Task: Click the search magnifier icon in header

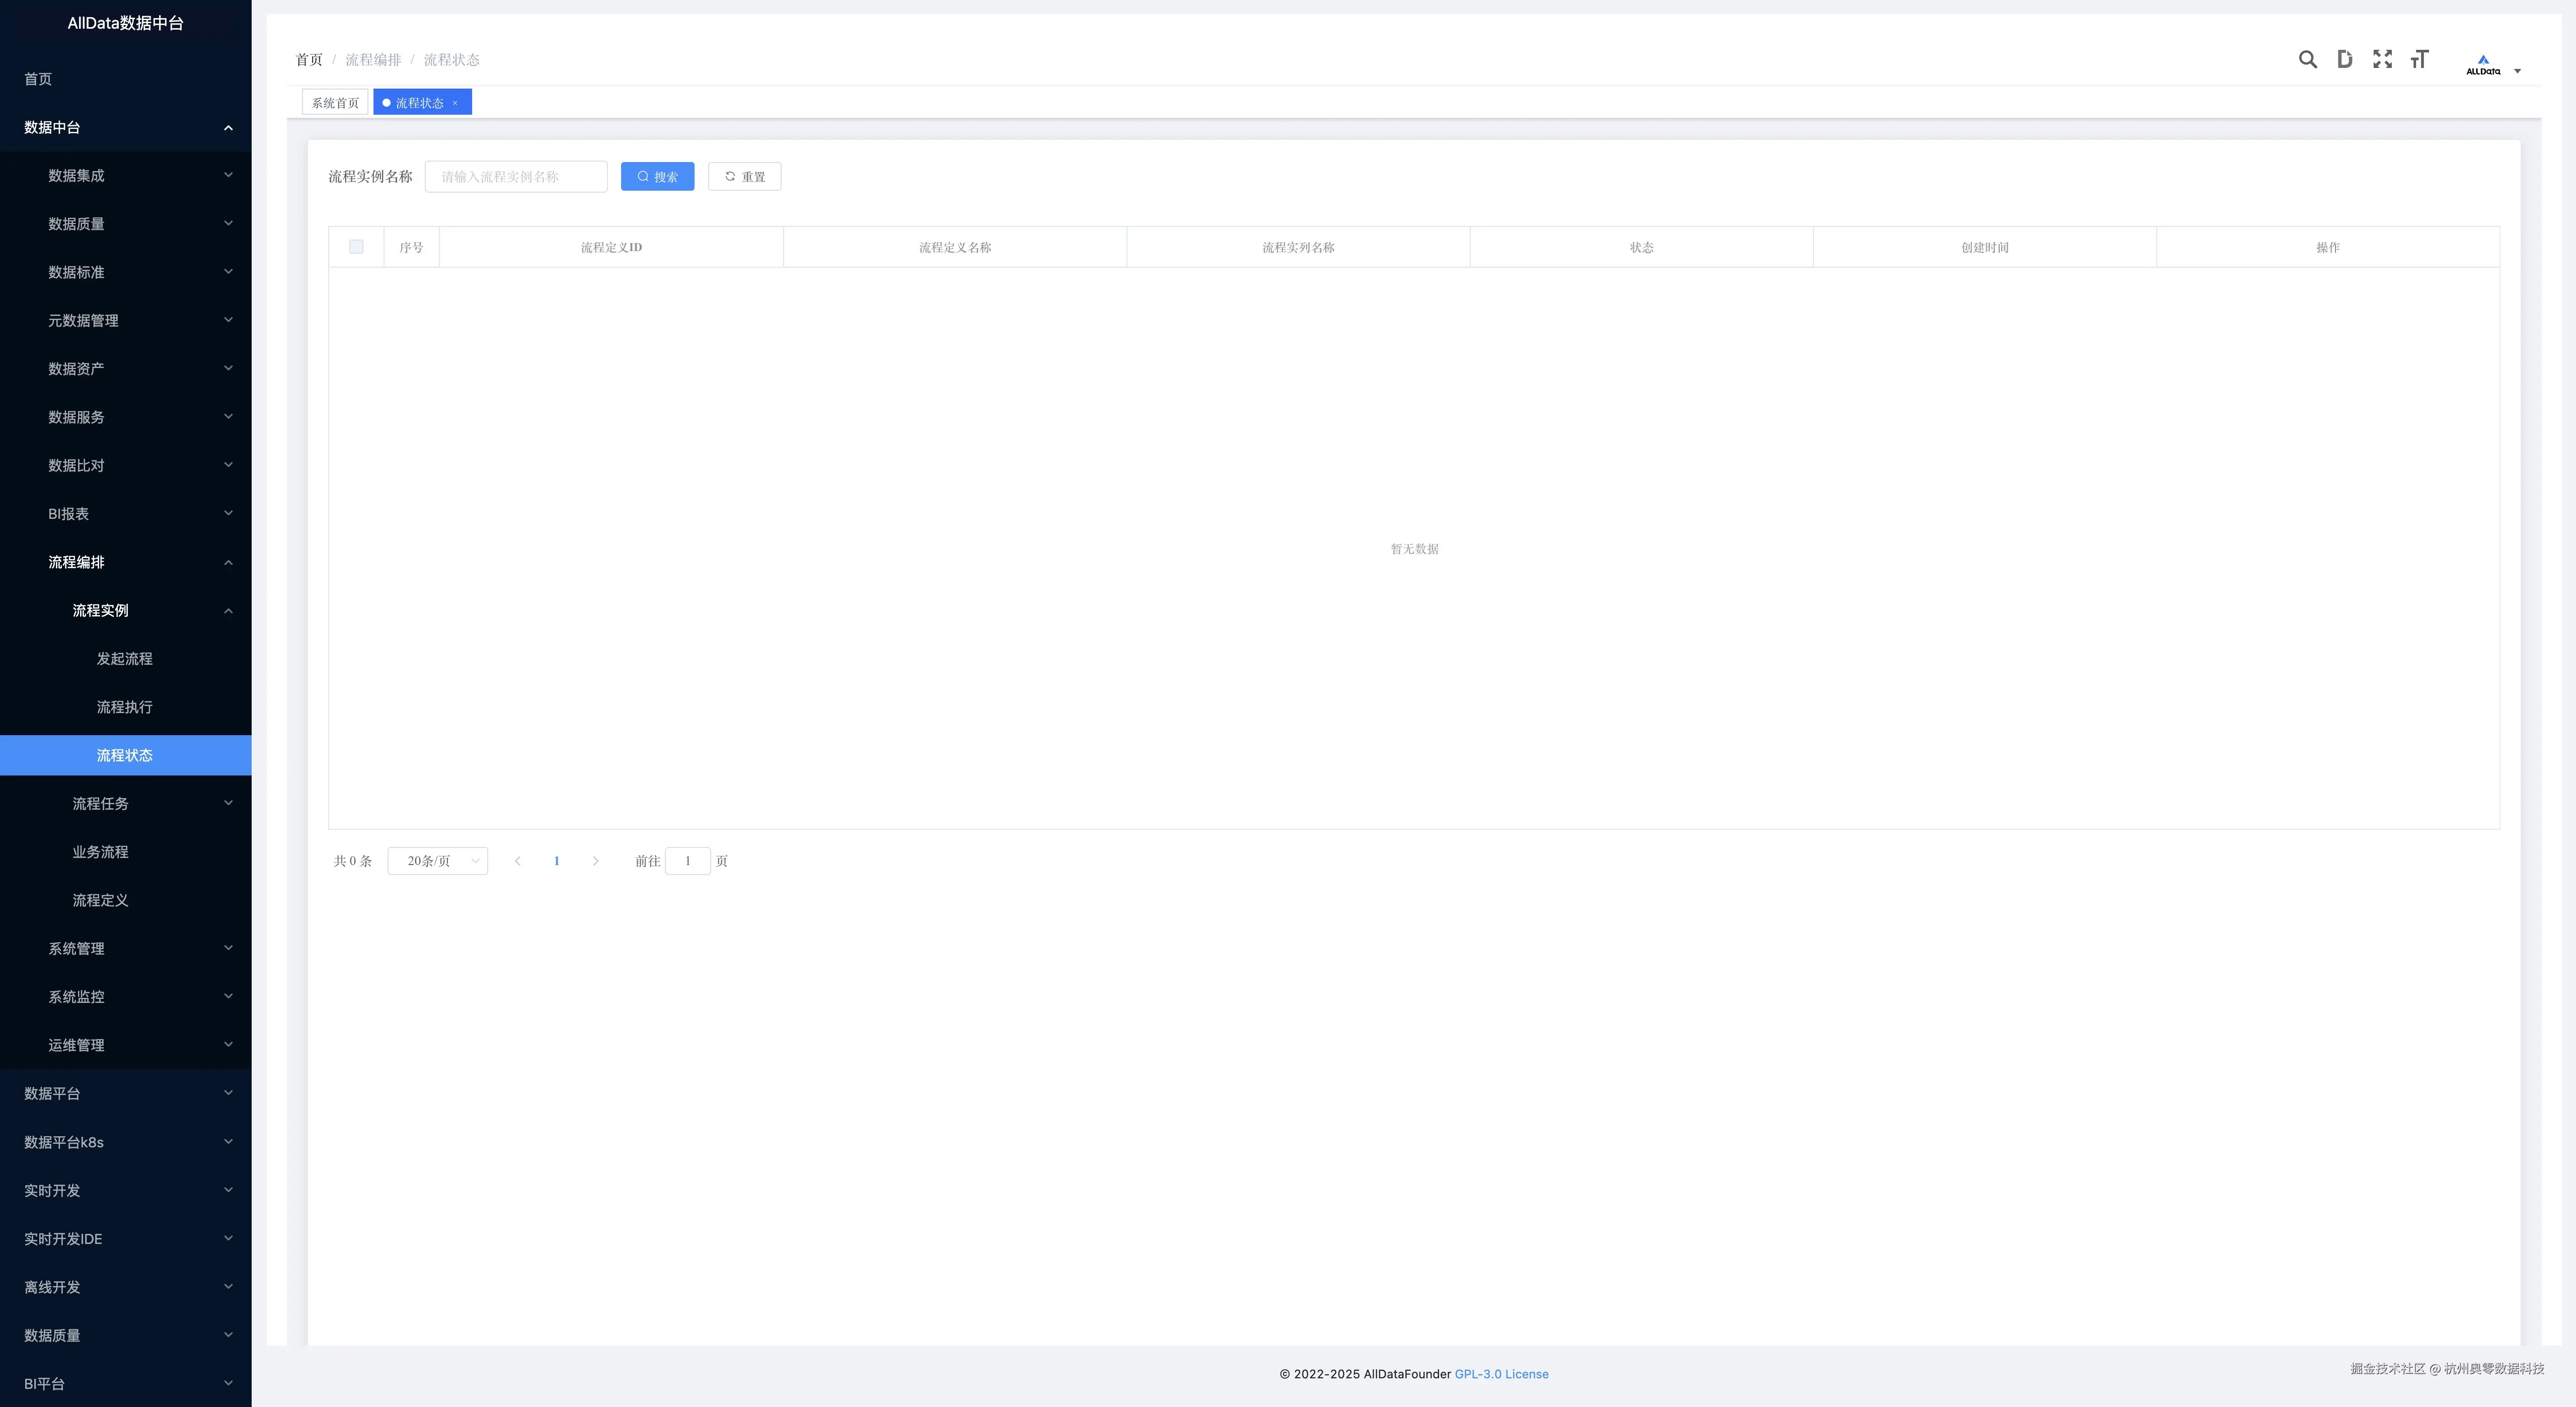Action: click(2307, 60)
